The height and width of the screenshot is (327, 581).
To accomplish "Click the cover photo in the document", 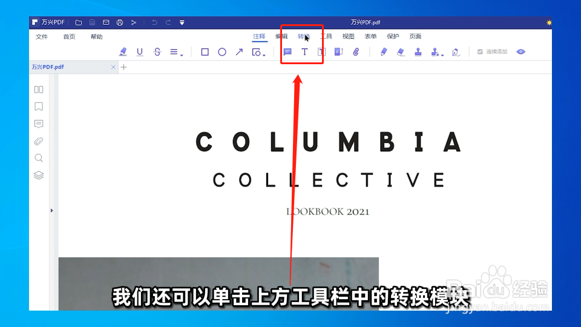I will 218,283.
